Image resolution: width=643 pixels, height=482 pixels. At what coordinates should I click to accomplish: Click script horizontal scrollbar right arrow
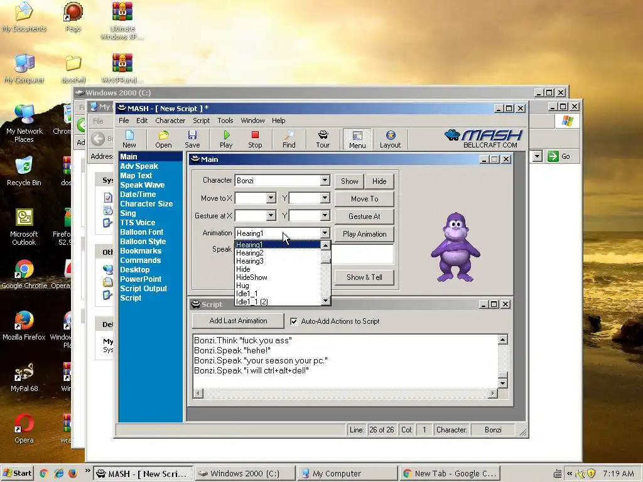point(492,394)
